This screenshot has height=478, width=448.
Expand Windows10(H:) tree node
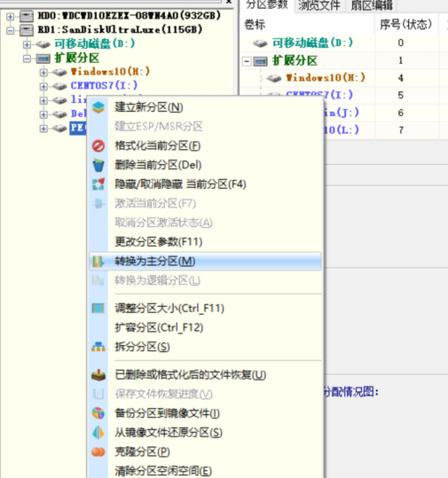point(43,72)
